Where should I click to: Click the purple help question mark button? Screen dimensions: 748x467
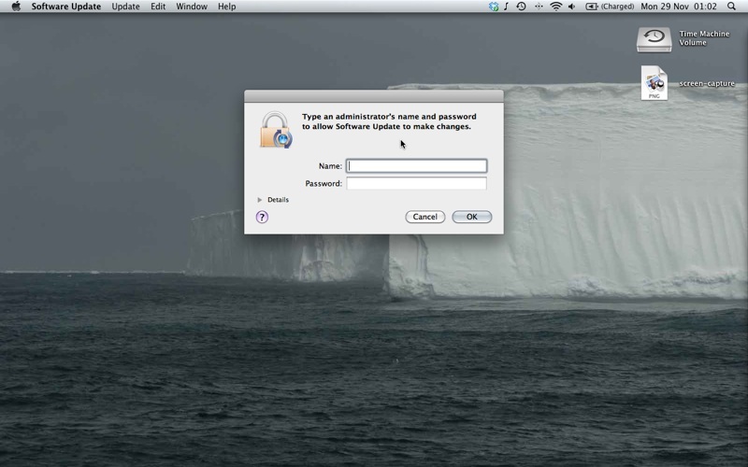tap(262, 217)
